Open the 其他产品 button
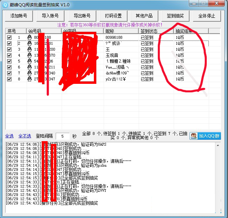 (144, 16)
